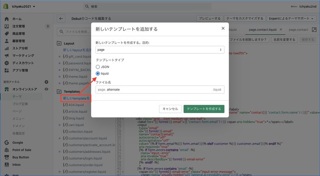Click the Shopify logo icon
This screenshot has height=176, width=320.
[x=6, y=6]
